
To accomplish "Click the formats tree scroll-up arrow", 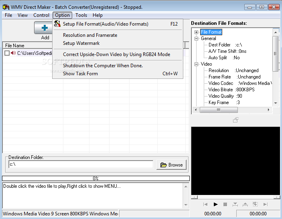I will click(x=276, y=32).
